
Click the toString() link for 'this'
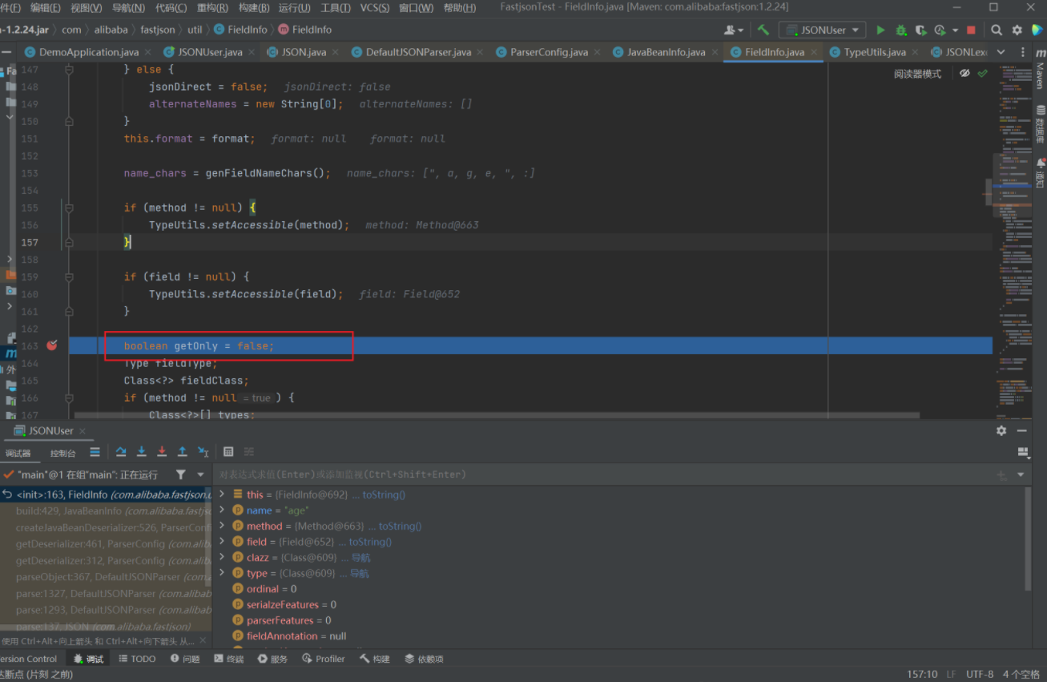point(384,494)
